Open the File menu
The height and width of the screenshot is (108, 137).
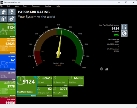click(x=1, y=6)
